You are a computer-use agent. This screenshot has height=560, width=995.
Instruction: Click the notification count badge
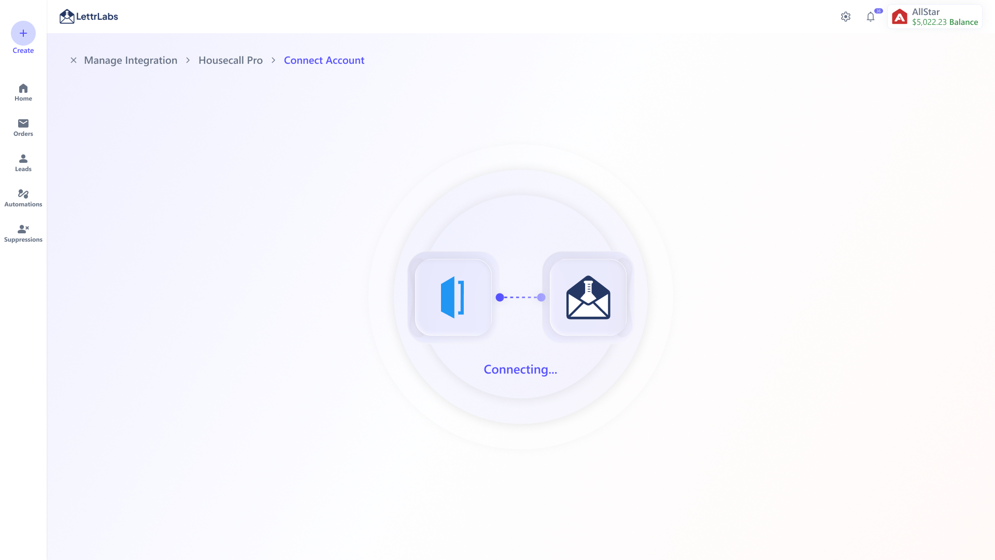[x=878, y=11]
